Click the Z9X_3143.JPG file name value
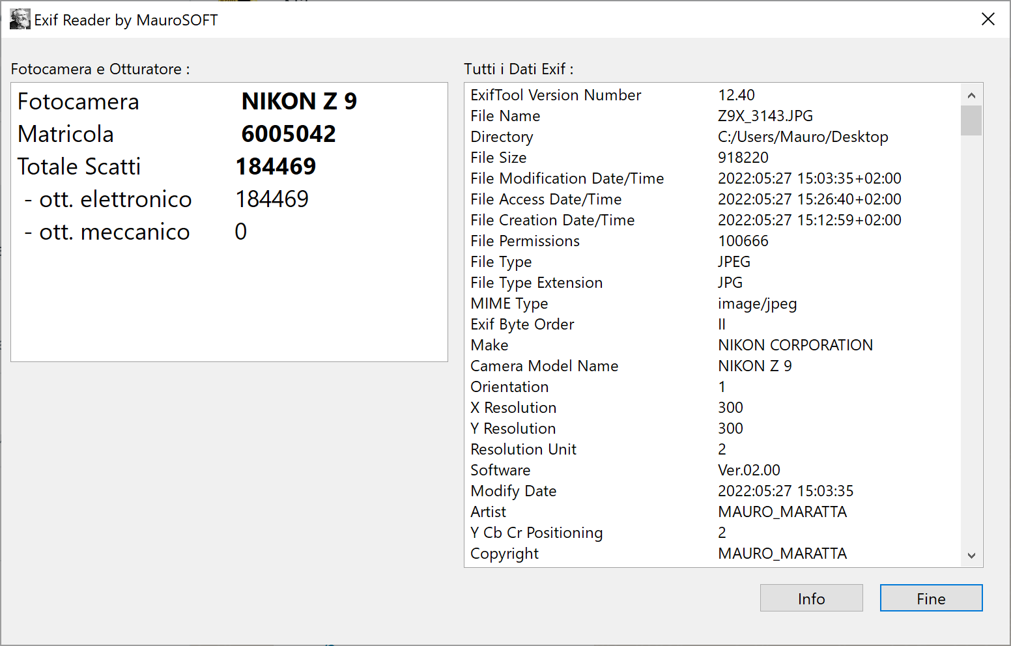Viewport: 1011px width, 646px height. coord(765,116)
